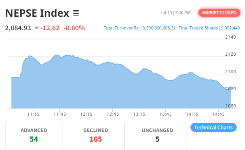245x150 pixels.
Task: Click the -12.62 point change value
Action: tap(50, 28)
